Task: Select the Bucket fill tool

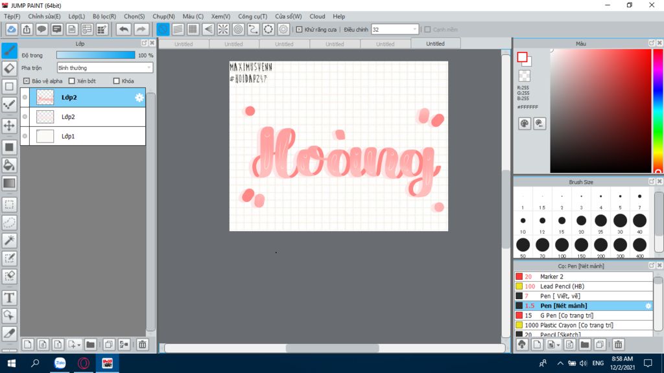Action: coord(9,165)
